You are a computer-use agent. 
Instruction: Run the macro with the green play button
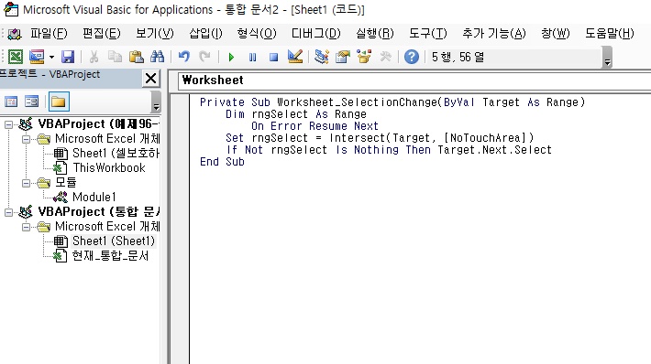coord(231,57)
